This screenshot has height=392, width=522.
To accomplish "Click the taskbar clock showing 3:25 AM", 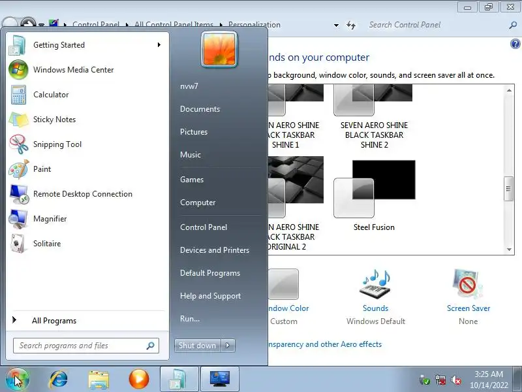I will click(489, 380).
